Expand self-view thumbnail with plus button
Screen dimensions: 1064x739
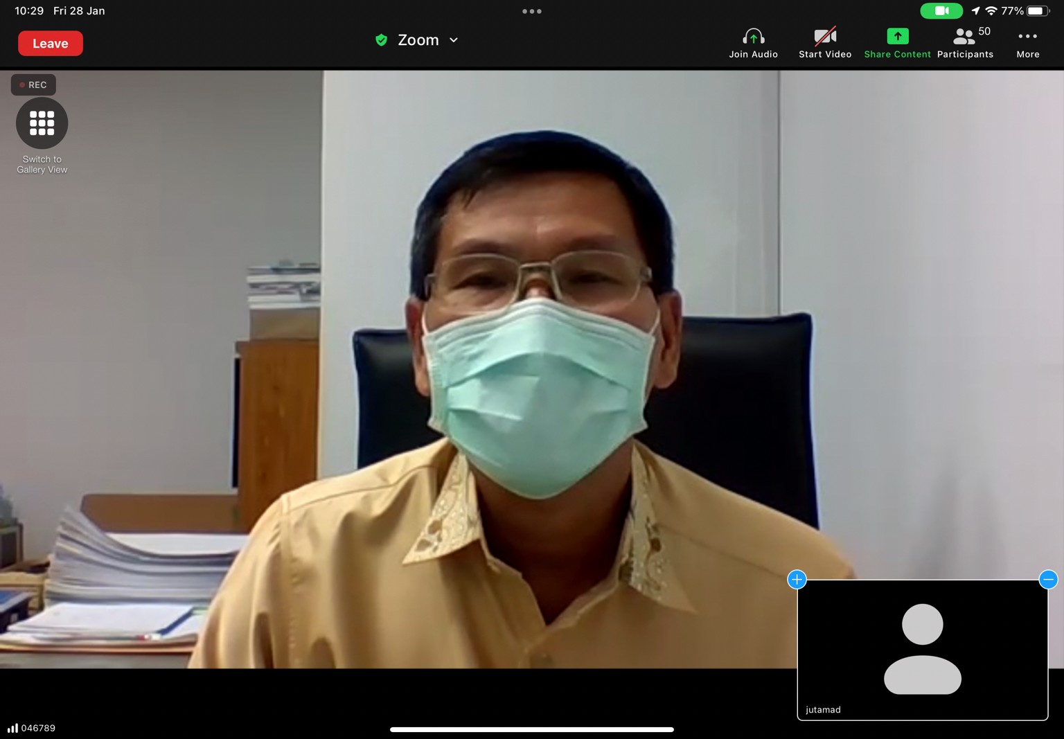click(x=797, y=579)
